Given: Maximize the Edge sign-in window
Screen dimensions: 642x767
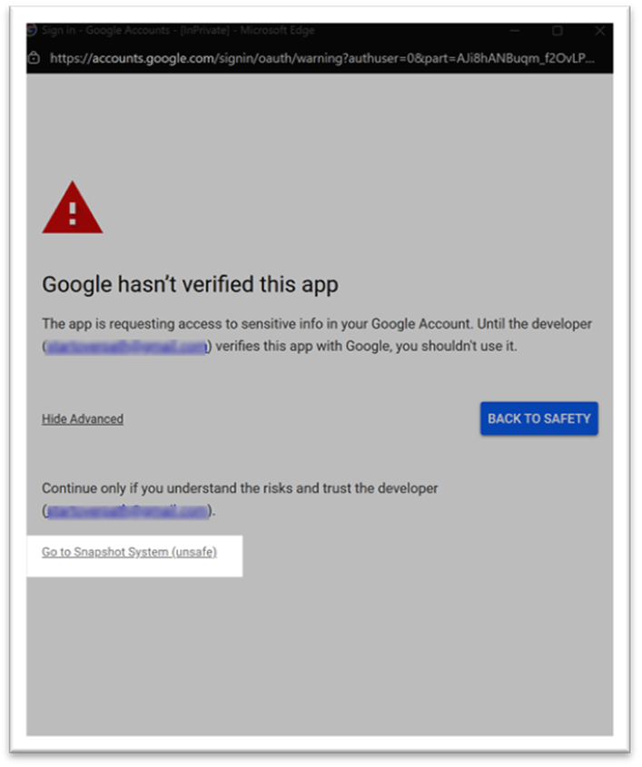Looking at the screenshot, I should point(557,31).
